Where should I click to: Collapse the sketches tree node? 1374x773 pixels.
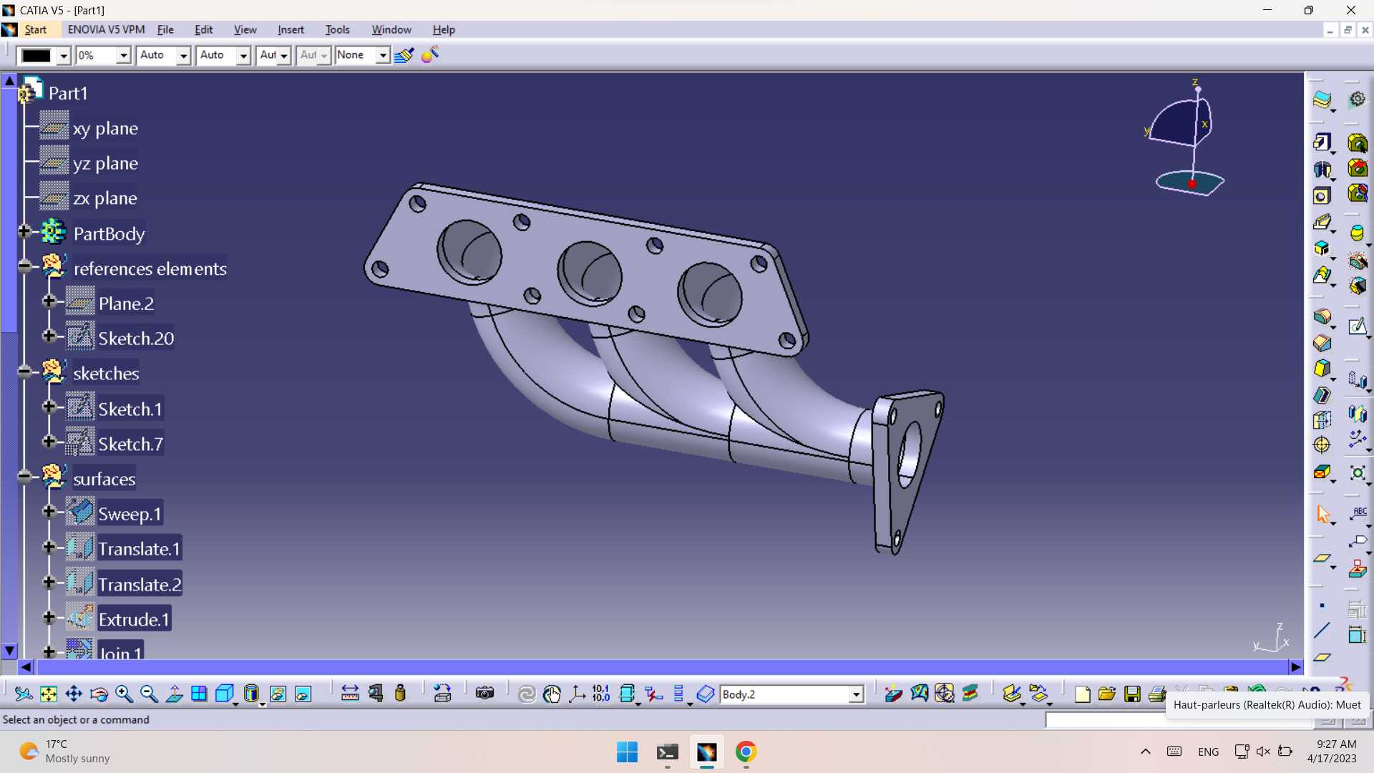pyautogui.click(x=24, y=371)
